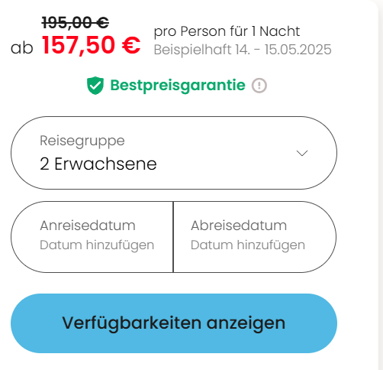Click 'Datum hinzufügen' under Abreisedatum
Viewport: 383px width, 370px height.
coord(248,245)
